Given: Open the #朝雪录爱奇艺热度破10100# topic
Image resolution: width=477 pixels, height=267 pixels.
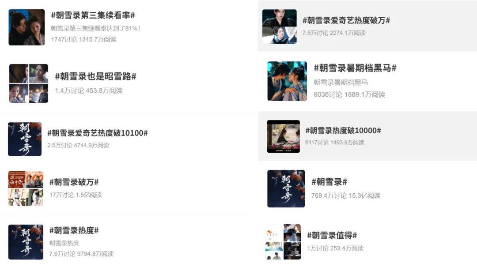Looking at the screenshot, I should [98, 133].
